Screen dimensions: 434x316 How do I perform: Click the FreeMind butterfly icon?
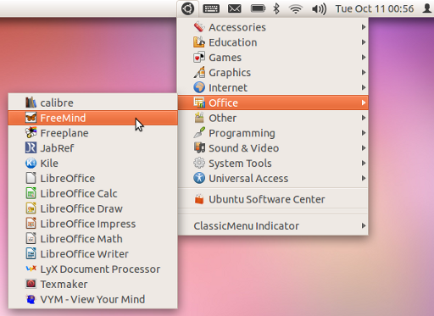[x=31, y=118]
